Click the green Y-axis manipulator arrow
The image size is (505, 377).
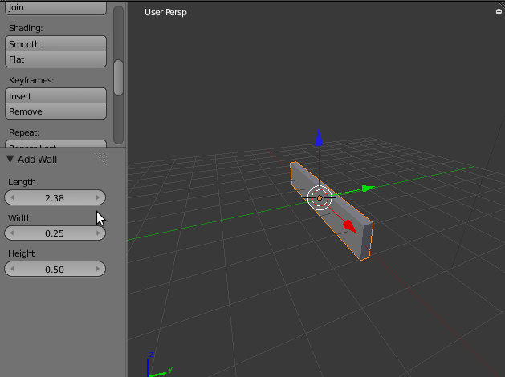point(368,188)
